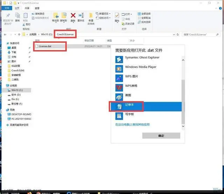
Task: Click the Creo9.0License search box
Action: (201, 35)
